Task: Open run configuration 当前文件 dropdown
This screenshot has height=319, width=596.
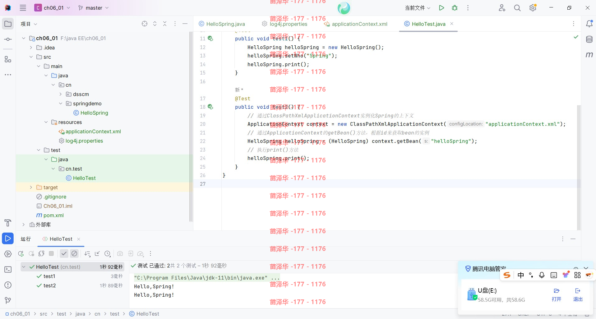Action: pyautogui.click(x=418, y=8)
